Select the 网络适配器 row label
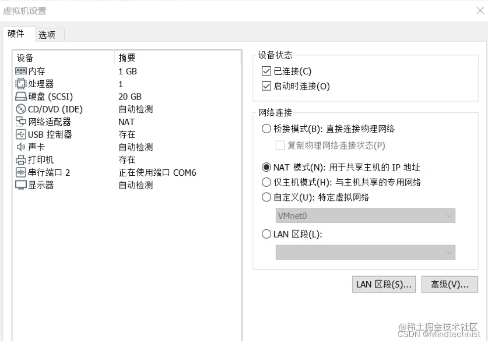Viewport: 488px width, 342px height. click(x=49, y=122)
